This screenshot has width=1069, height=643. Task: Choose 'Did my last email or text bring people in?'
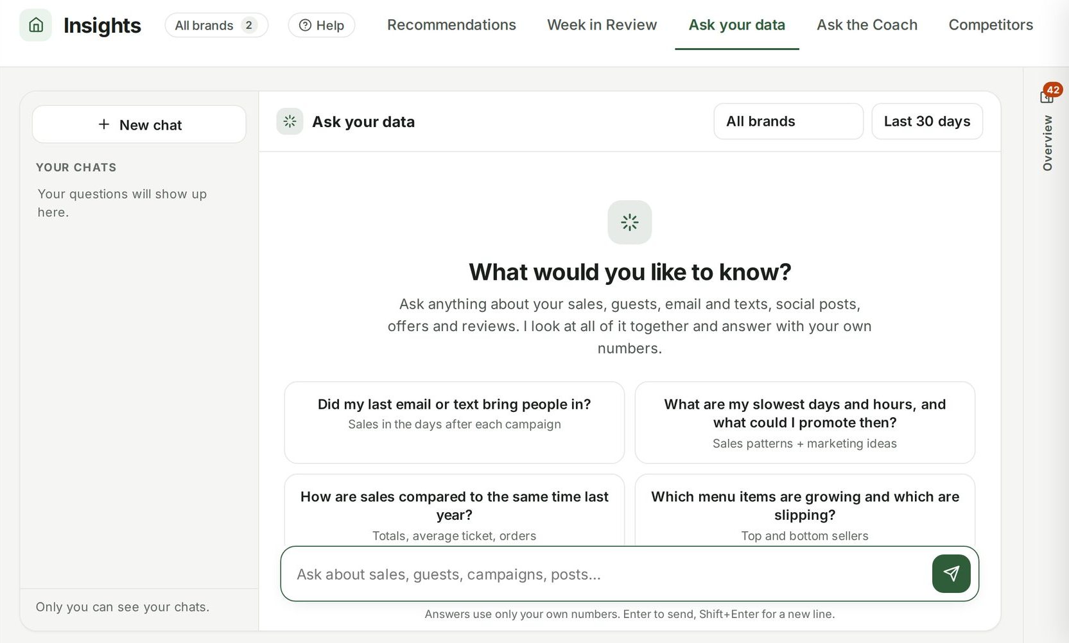455,422
